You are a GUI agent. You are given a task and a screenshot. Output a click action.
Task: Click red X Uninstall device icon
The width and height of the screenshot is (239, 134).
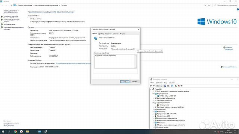[179, 86]
